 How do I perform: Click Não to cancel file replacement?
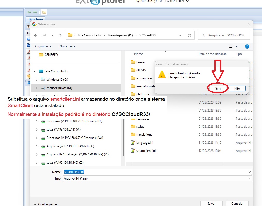click(237, 88)
